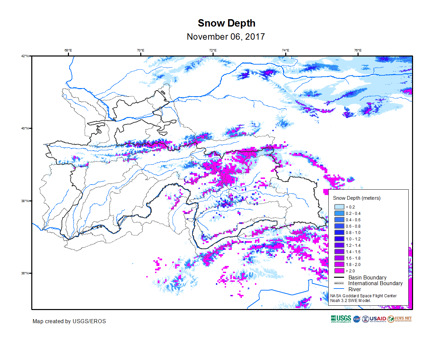
Task: Click the 'Snow Depth (meters)' legend heading
Action: tap(357, 198)
